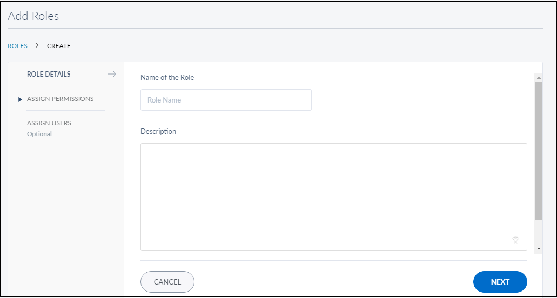Click the triangle marker beside Assign Permissions

[20, 99]
